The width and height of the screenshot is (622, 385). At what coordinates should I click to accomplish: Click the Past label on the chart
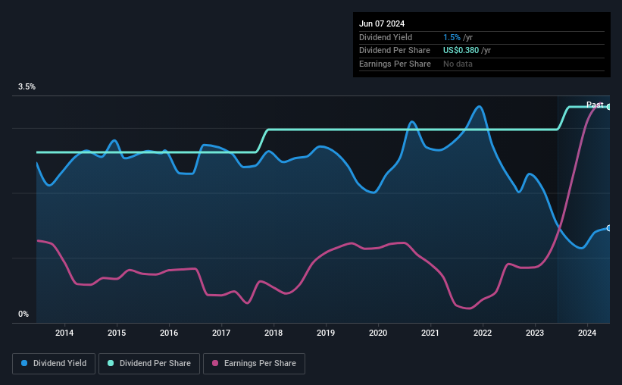[x=595, y=105]
